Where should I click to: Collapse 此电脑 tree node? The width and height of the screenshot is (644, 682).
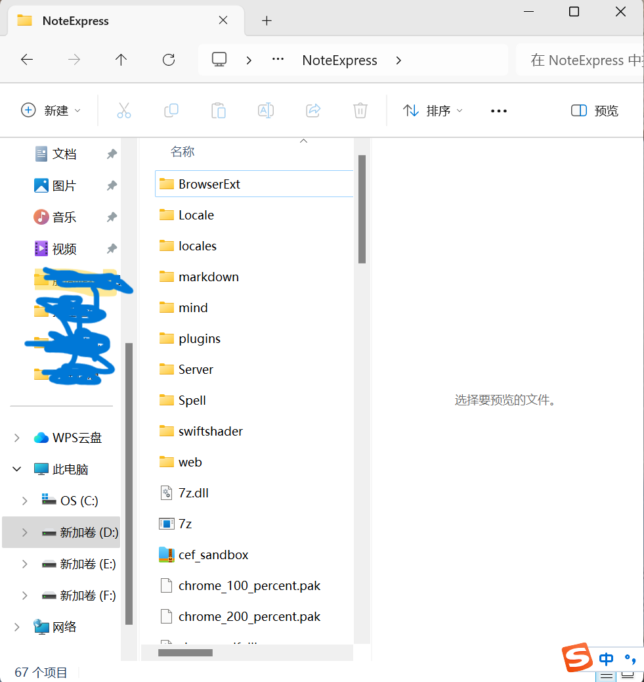[x=16, y=469]
